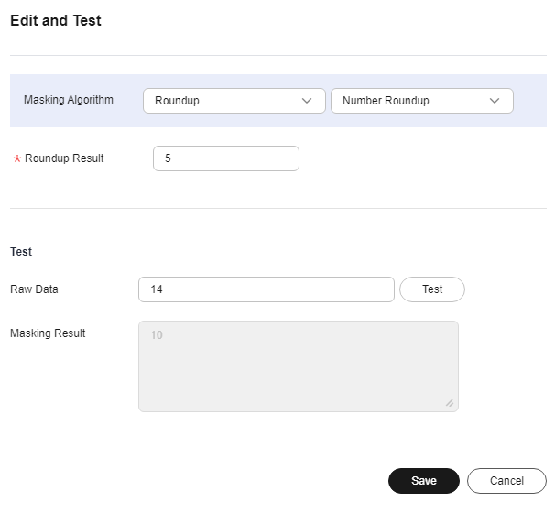
Task: Click the red required asterisk marker
Action: click(17, 159)
